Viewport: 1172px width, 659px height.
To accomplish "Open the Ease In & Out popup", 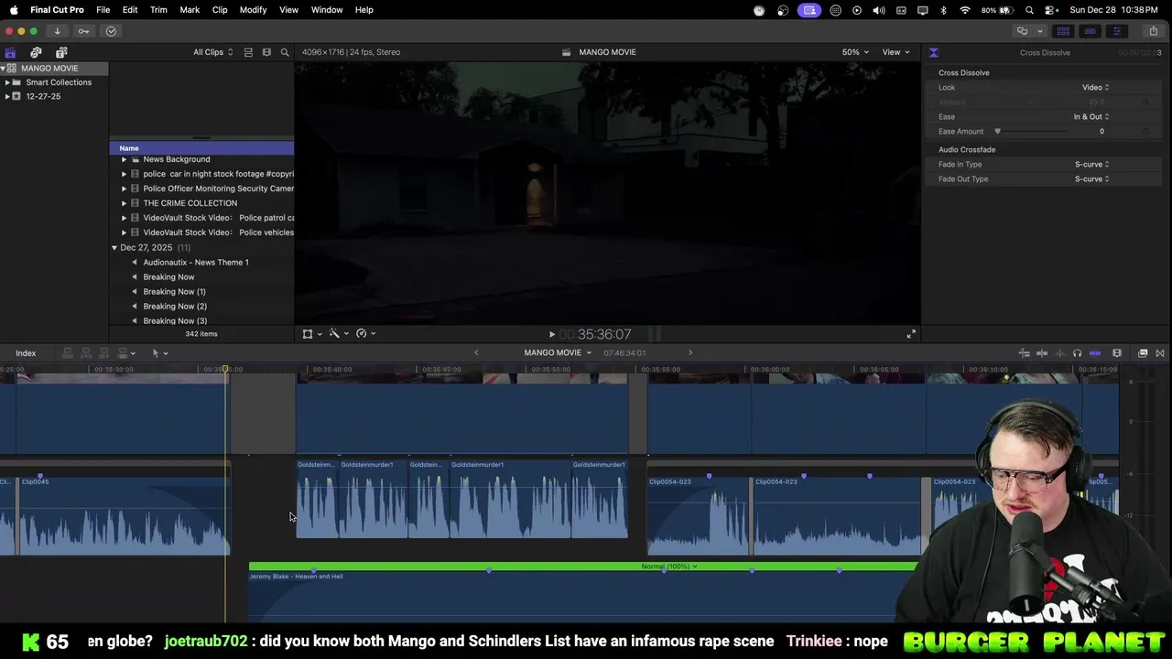I will [x=1091, y=117].
